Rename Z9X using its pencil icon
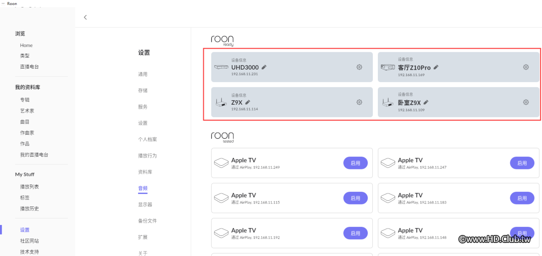 [x=248, y=102]
